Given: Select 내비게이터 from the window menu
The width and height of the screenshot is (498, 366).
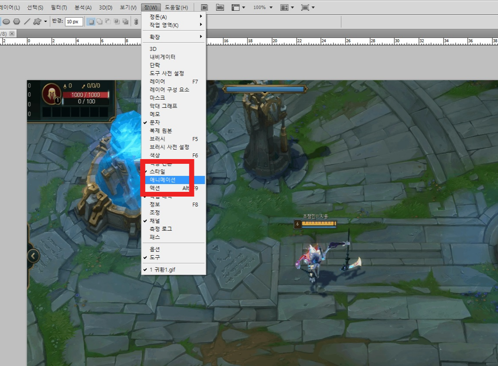Looking at the screenshot, I should (x=174, y=57).
